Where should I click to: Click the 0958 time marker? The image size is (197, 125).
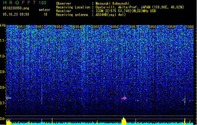(x=152, y=27)
